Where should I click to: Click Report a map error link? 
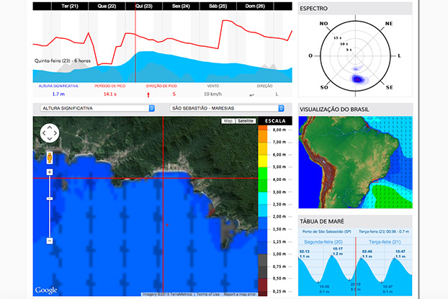coord(240,294)
